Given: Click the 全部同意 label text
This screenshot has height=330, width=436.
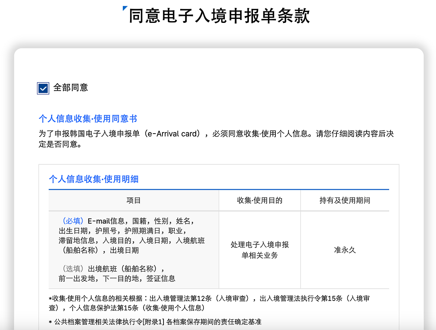Looking at the screenshot, I should (70, 87).
